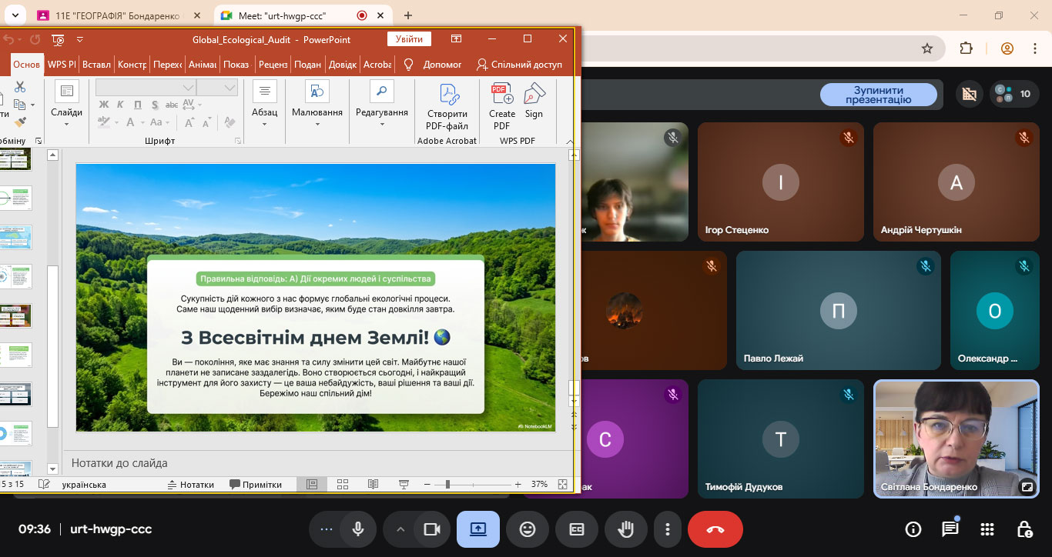
Task: Click the red leave call button
Action: 715,529
